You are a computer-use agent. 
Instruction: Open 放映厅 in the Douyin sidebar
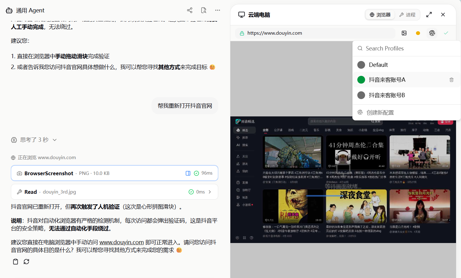[x=243, y=190]
